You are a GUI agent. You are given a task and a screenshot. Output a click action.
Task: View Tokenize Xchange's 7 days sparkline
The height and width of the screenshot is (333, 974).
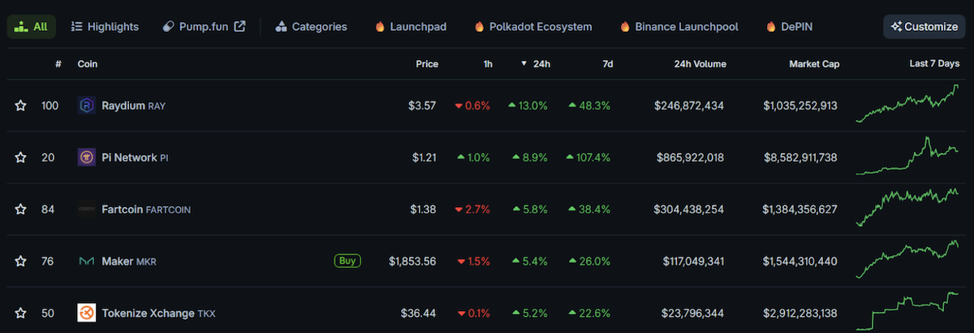[x=907, y=311]
